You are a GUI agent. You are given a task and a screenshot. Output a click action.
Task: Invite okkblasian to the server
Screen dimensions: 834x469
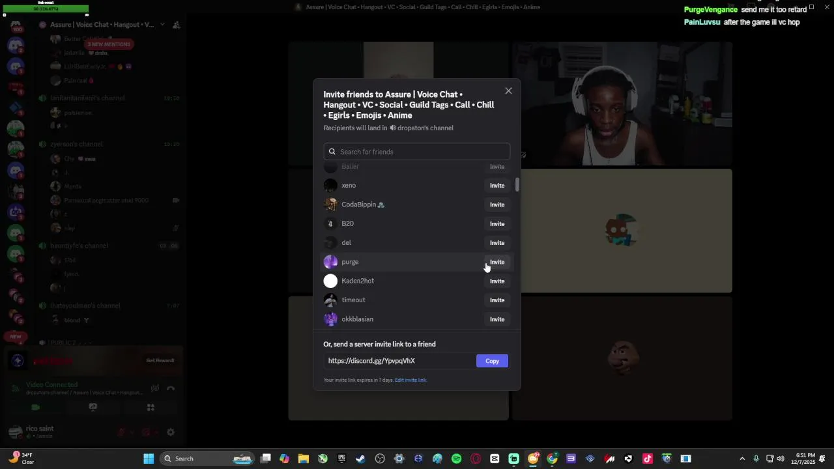click(x=497, y=319)
